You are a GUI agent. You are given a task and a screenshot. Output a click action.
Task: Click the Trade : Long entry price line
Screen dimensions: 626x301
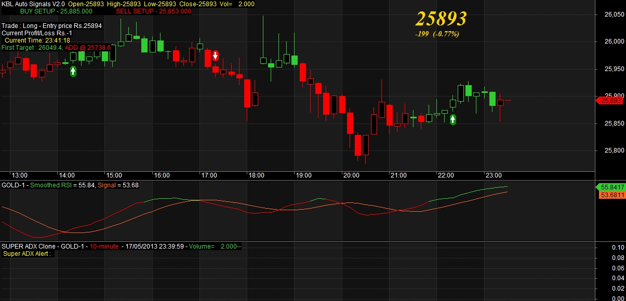(51, 25)
